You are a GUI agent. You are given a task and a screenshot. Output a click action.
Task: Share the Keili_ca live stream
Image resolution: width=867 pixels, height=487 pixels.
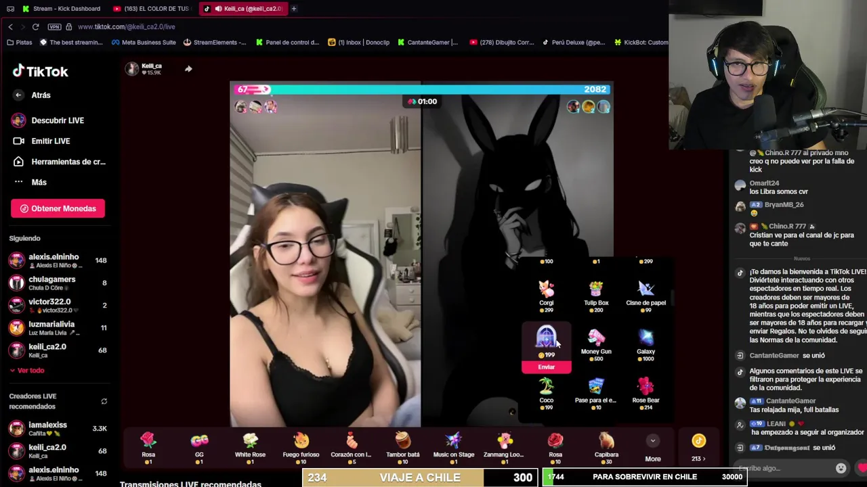tap(188, 69)
